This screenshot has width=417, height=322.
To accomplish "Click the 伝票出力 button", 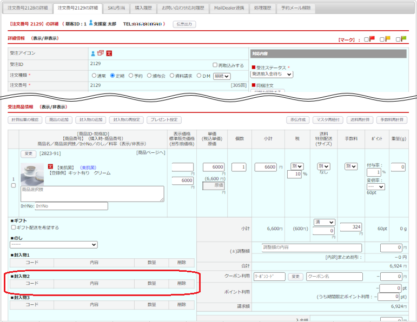I will [x=184, y=24].
